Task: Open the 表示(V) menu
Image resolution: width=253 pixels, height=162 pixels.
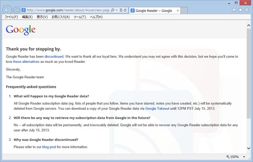Action: 42,17
